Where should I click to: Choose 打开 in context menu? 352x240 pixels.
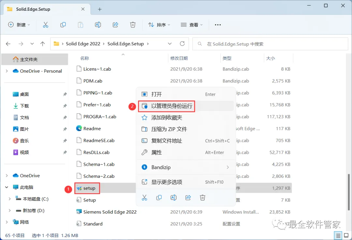(x=186, y=94)
